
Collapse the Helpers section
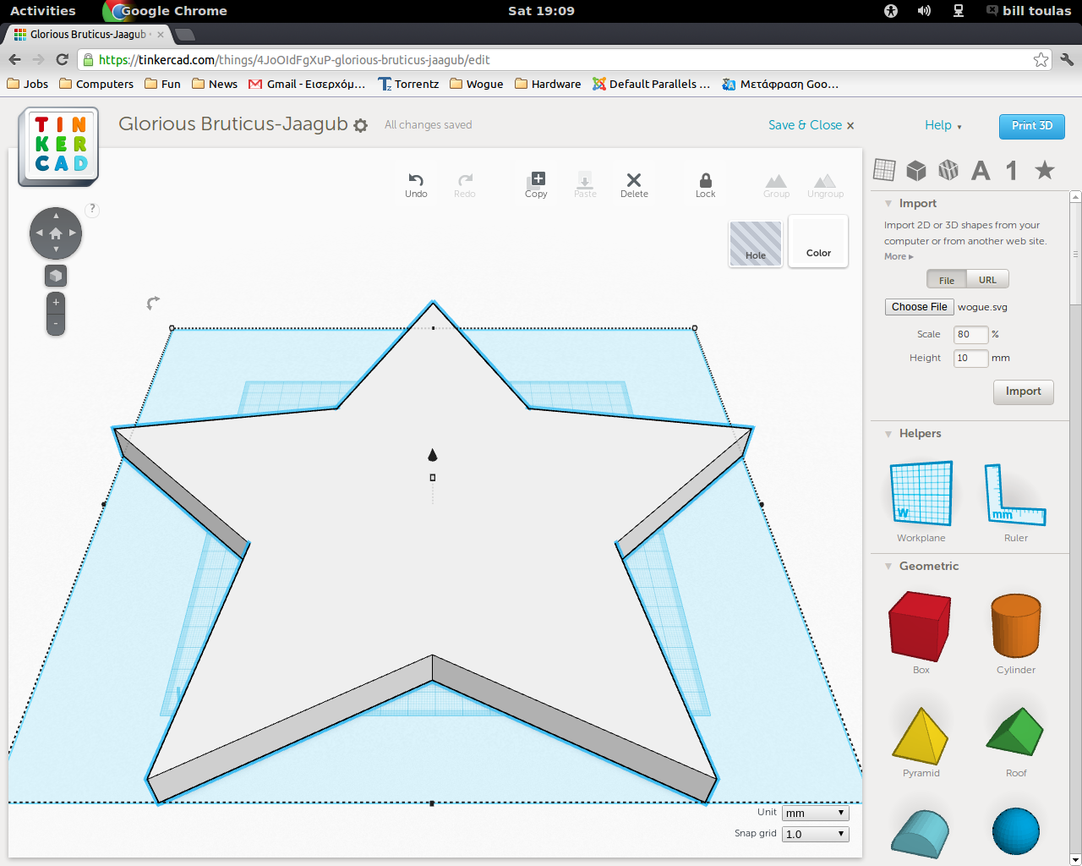[x=887, y=433]
